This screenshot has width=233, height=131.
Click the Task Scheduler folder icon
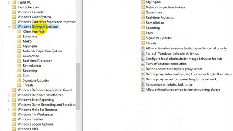click(x=14, y=7)
